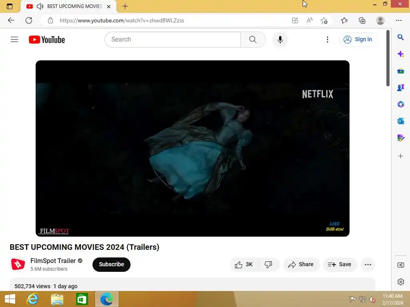
Task: Subscribe to FilmSpot Trailer channel
Action: point(111,265)
